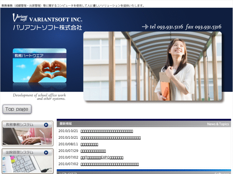Screen dimensions: 233x174
Task: Open the 出席管理システム sidebar banner
Action: point(28,161)
